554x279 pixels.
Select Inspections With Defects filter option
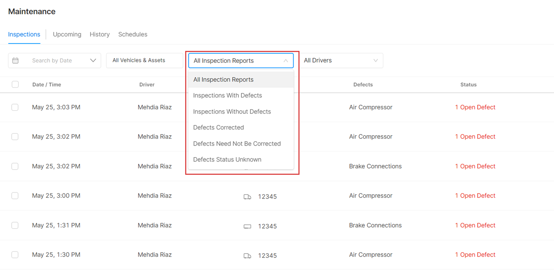(x=241, y=96)
